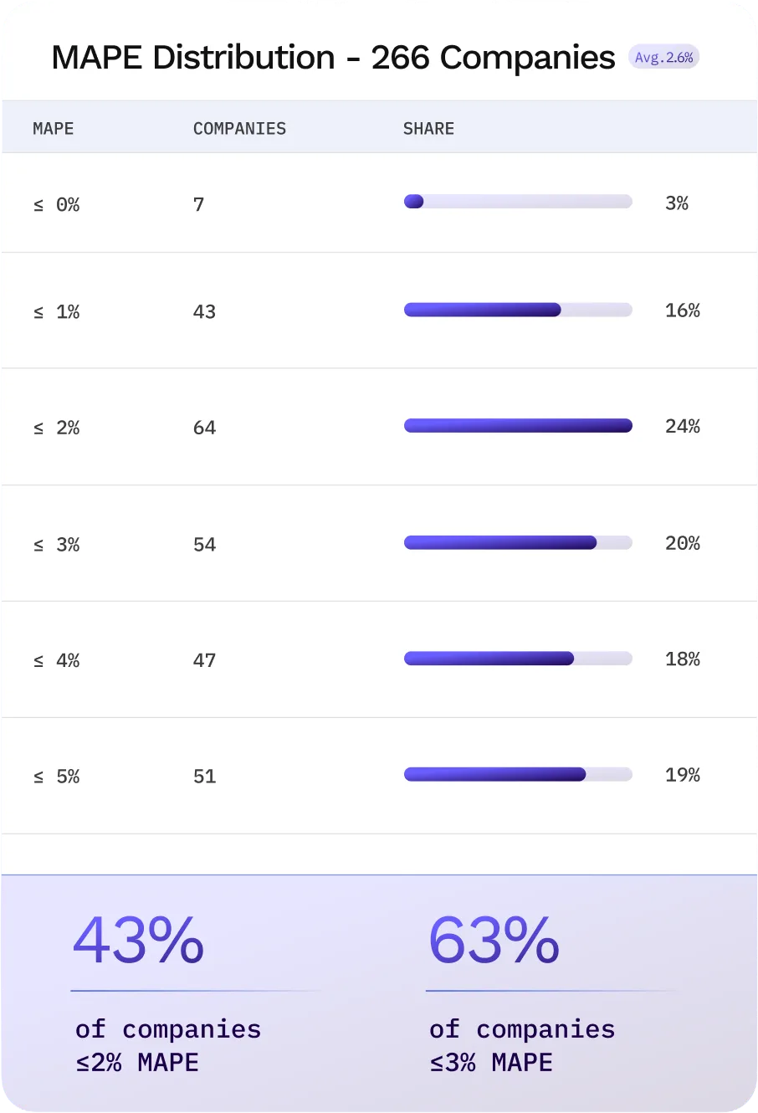This screenshot has width=758, height=1113.
Task: Click the 20% share value
Action: [x=683, y=543]
